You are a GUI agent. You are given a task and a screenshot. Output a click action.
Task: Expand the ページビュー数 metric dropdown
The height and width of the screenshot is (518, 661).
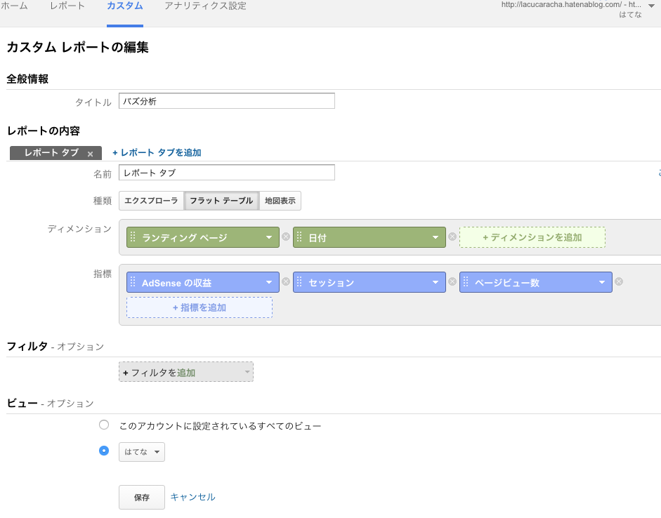point(601,282)
